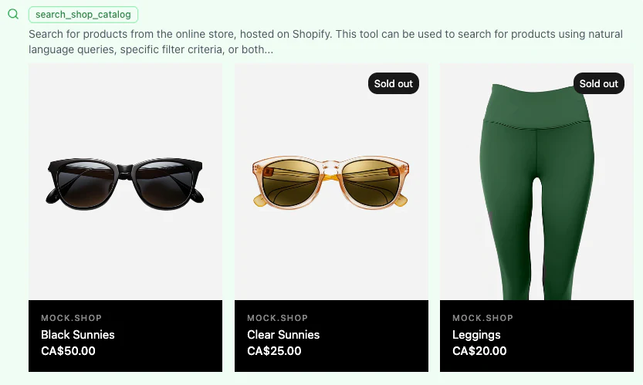643x385 pixels.
Task: Open the Black Sunnies product photo
Action: tap(125, 181)
